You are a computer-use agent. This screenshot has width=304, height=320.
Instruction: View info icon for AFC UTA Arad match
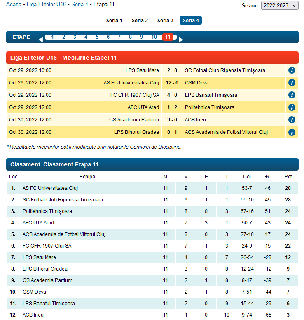(292, 107)
